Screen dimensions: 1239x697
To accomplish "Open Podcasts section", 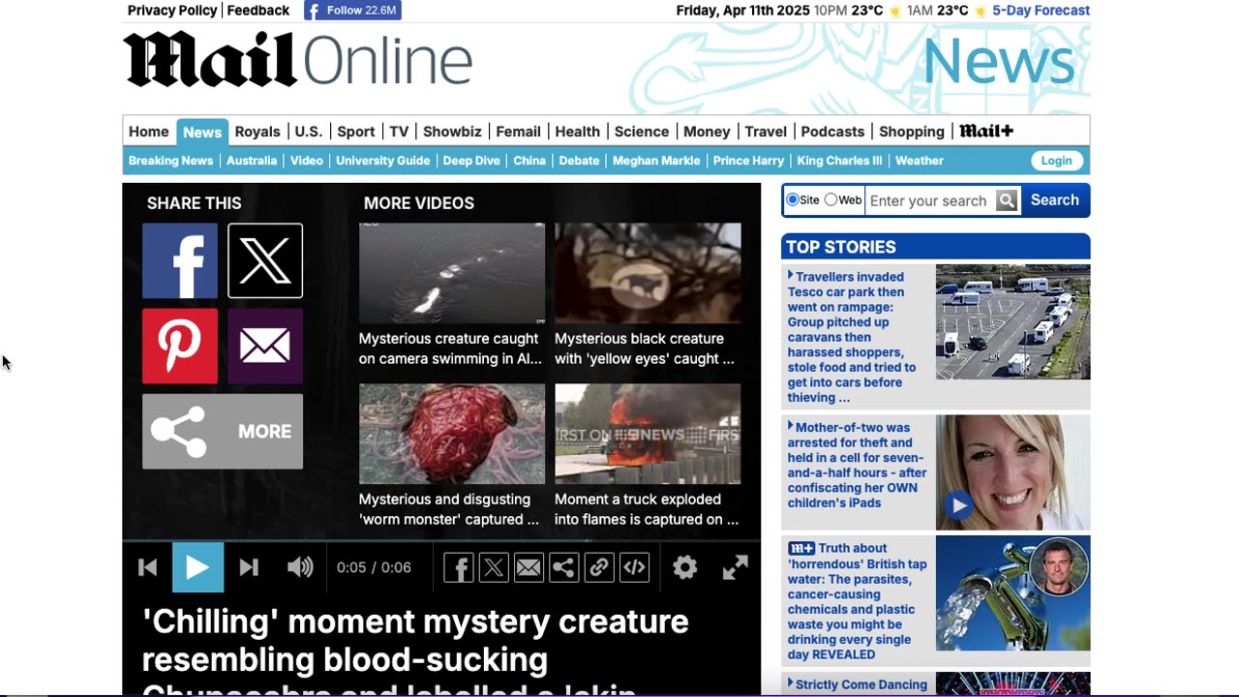I will pos(832,132).
